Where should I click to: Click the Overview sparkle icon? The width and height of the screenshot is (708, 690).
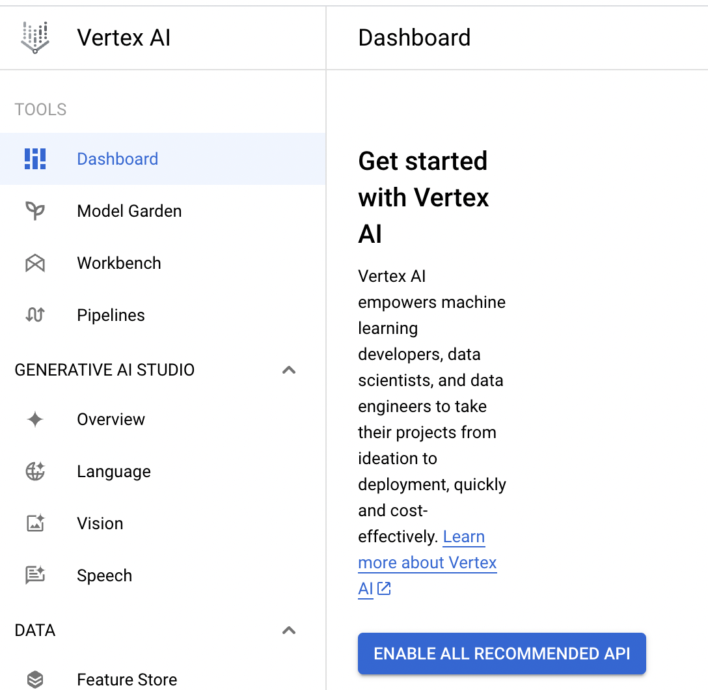(x=35, y=419)
